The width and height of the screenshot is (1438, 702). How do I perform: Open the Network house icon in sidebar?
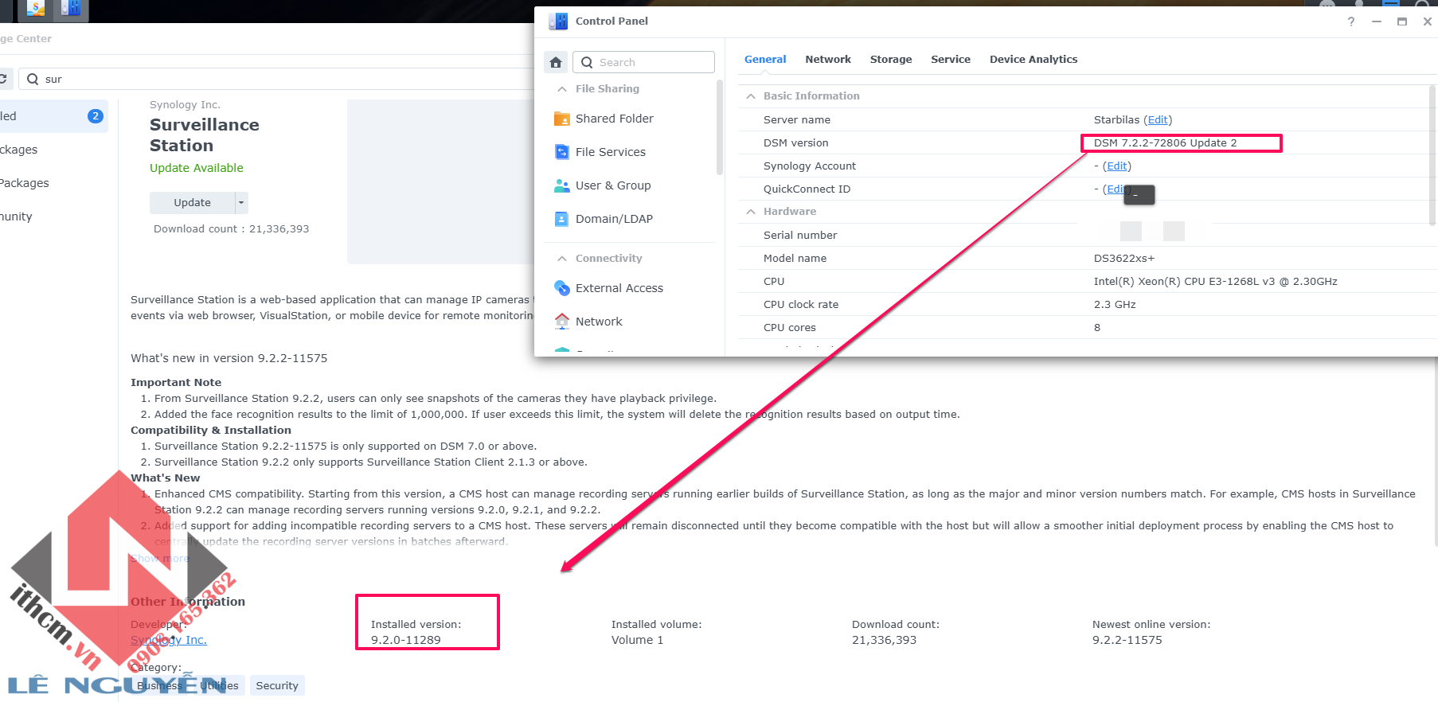tap(561, 322)
